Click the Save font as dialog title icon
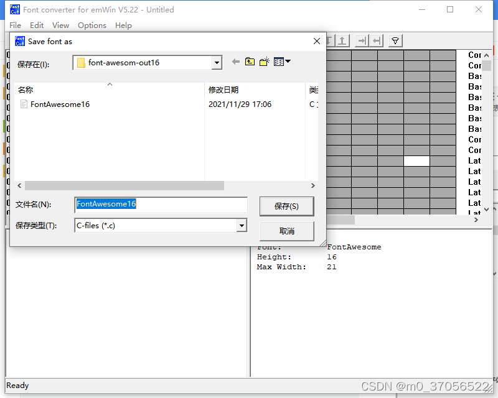The width and height of the screenshot is (498, 398). [x=20, y=41]
